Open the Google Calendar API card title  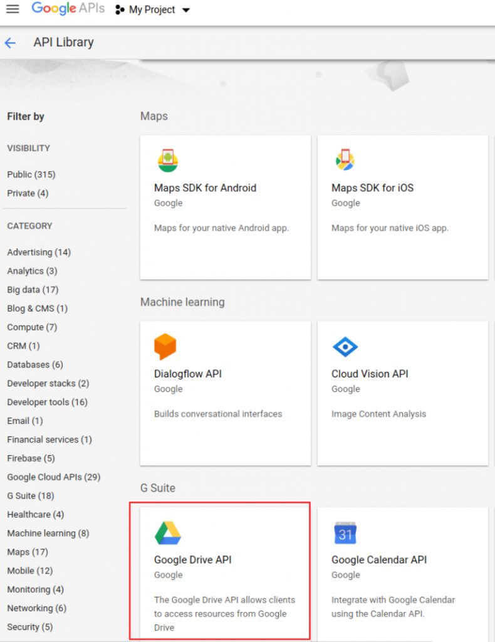point(379,560)
